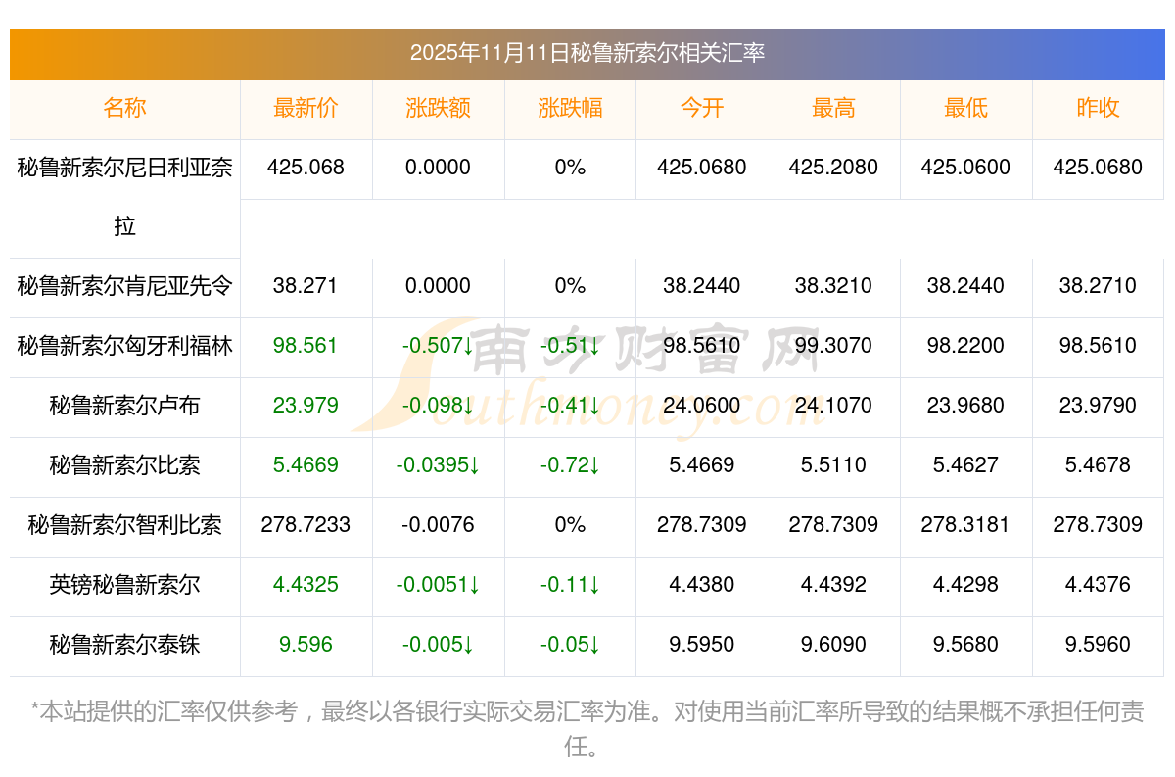1175x777 pixels.
Task: Click the lowest value 4.4298
Action: 965,585
